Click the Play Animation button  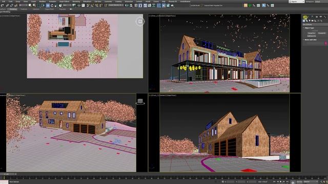[281, 182]
